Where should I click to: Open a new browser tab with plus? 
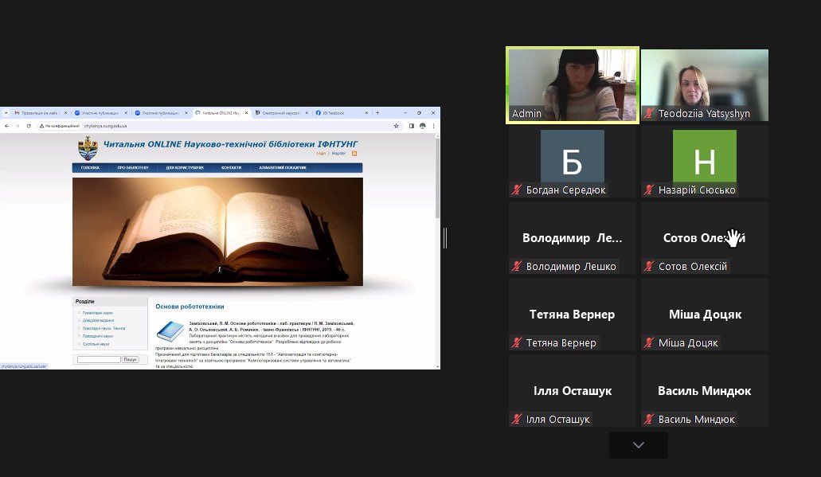coord(377,113)
